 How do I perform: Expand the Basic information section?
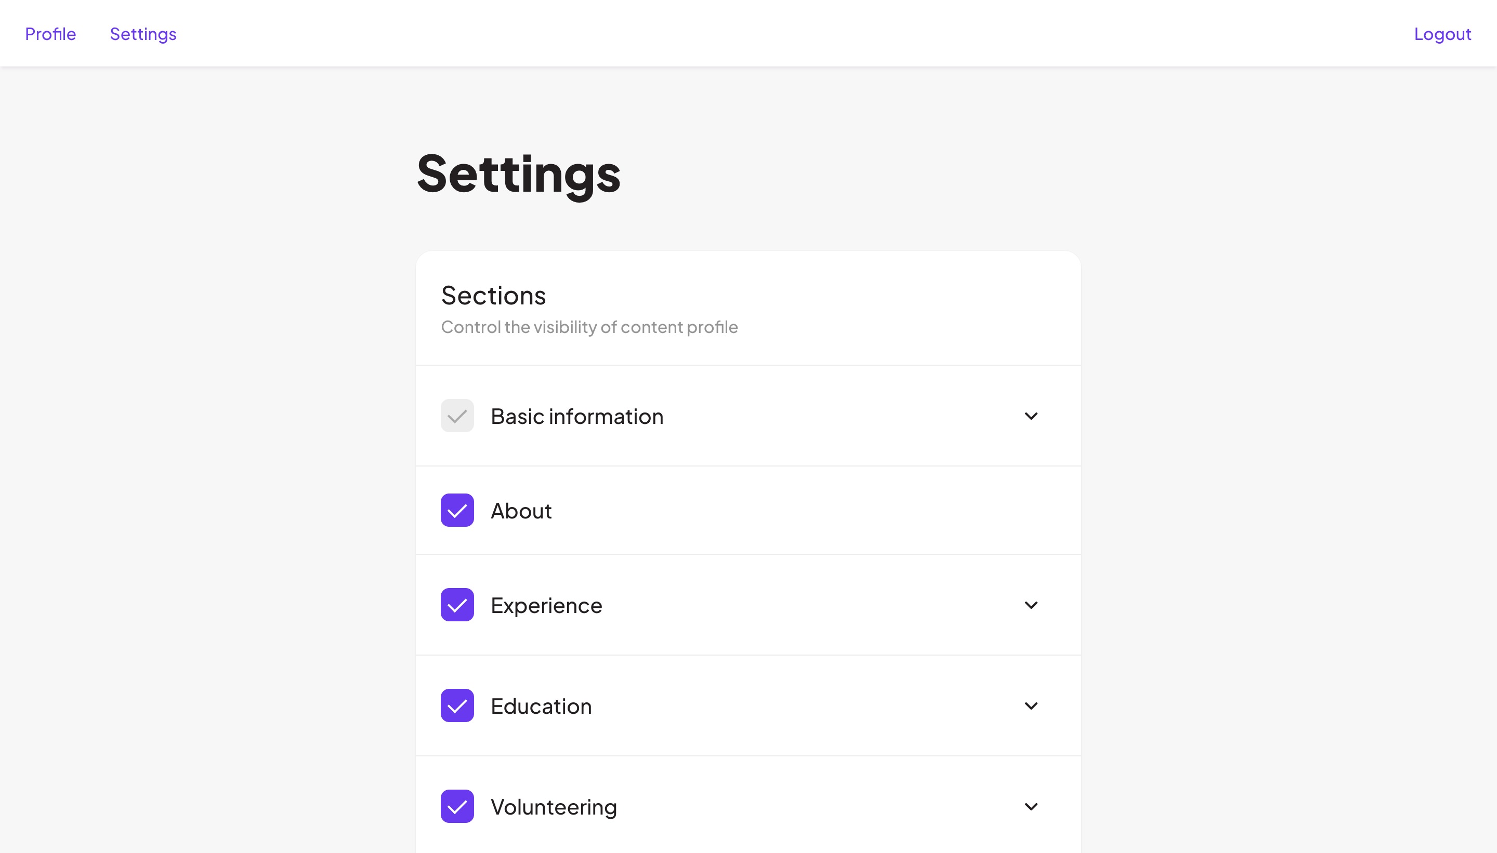coord(1031,416)
